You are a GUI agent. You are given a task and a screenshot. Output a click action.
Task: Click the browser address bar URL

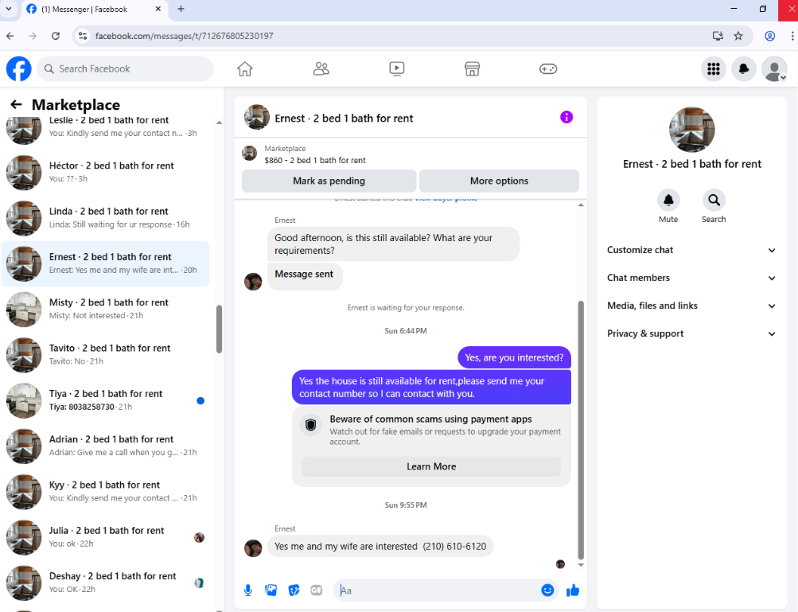185,36
